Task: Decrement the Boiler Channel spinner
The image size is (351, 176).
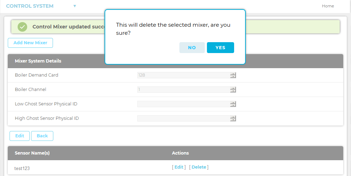Action: tap(233, 91)
